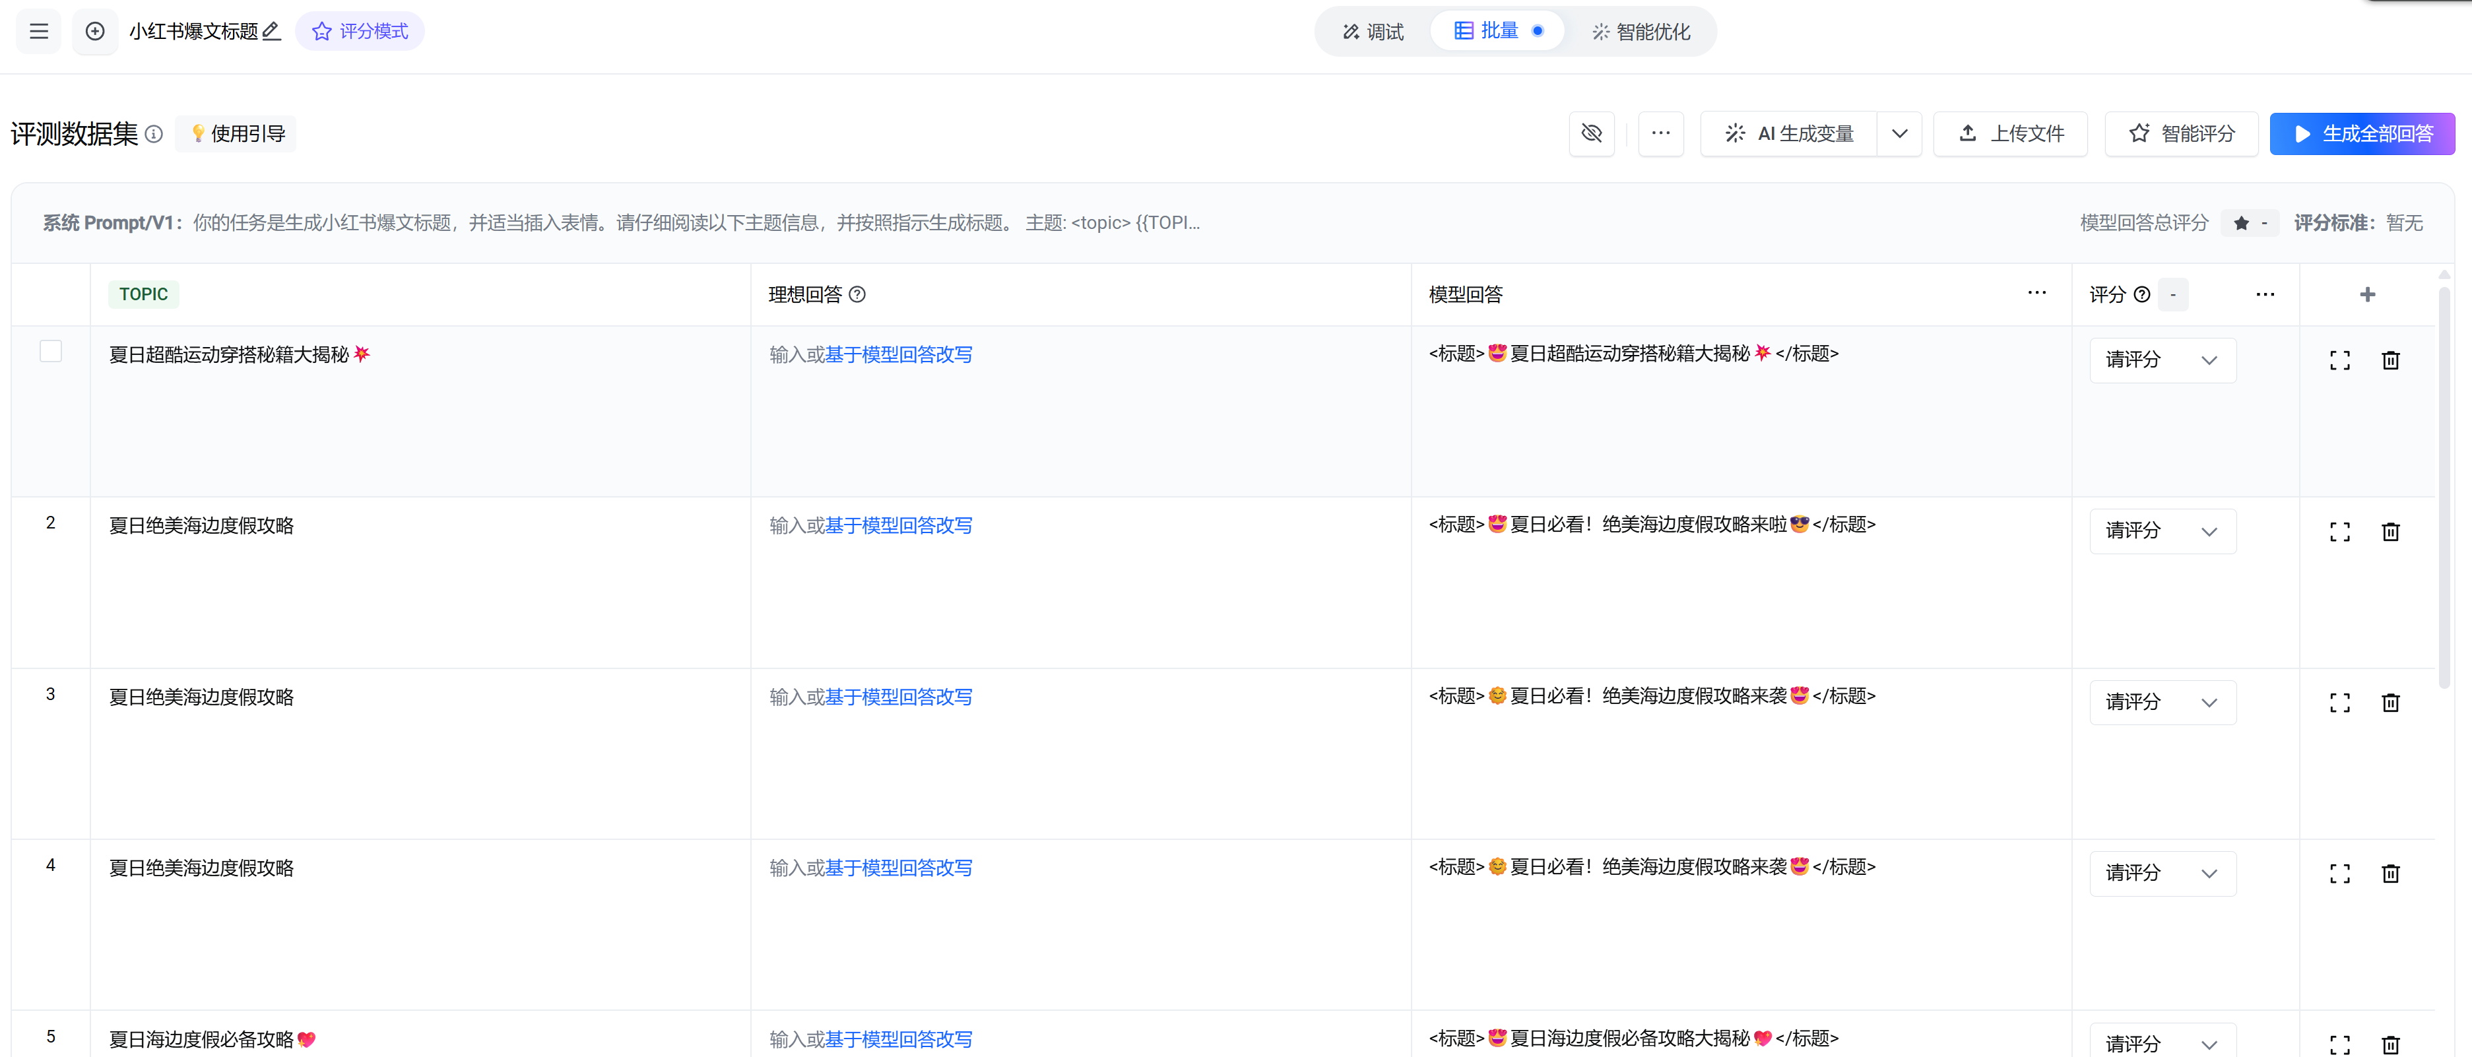Image resolution: width=2472 pixels, height=1057 pixels.
Task: Edit the title 小红书爆文标题 pencil icon
Action: pyautogui.click(x=272, y=32)
